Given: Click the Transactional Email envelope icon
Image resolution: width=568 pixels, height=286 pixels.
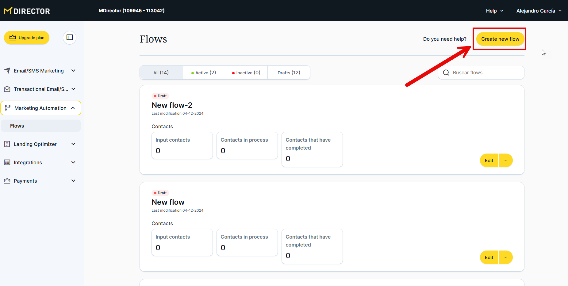Looking at the screenshot, I should point(7,89).
